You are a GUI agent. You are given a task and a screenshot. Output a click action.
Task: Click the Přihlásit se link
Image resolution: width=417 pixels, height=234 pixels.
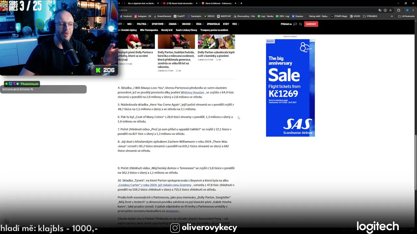286,24
